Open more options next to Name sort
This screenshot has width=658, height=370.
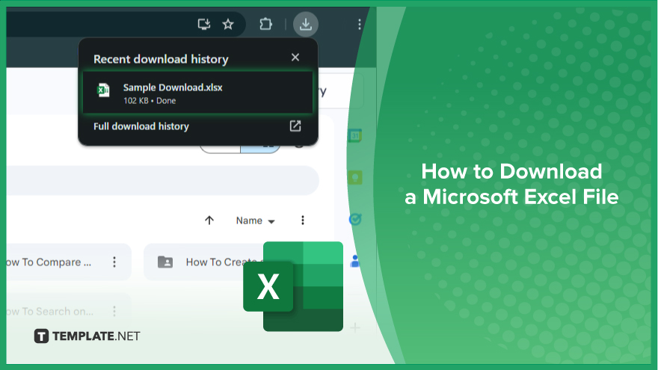click(x=303, y=221)
